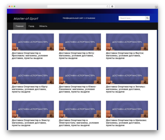Click thumbnail above the Щелково article
165x140 pixels.
[x=127, y=109]
